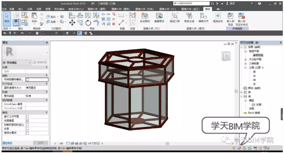The height and width of the screenshot is (153, 284).
Task: Collapse the 尺寸标注 properties section
Action: 47,84
